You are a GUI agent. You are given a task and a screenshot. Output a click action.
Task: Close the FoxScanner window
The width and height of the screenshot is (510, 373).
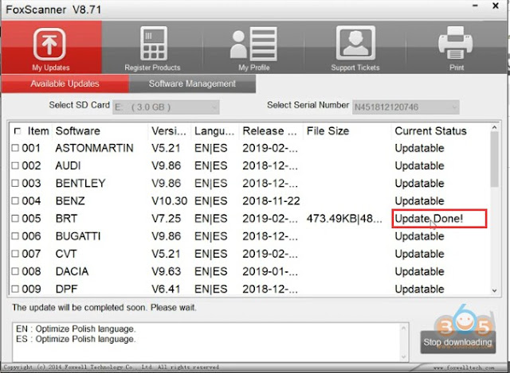pos(496,6)
